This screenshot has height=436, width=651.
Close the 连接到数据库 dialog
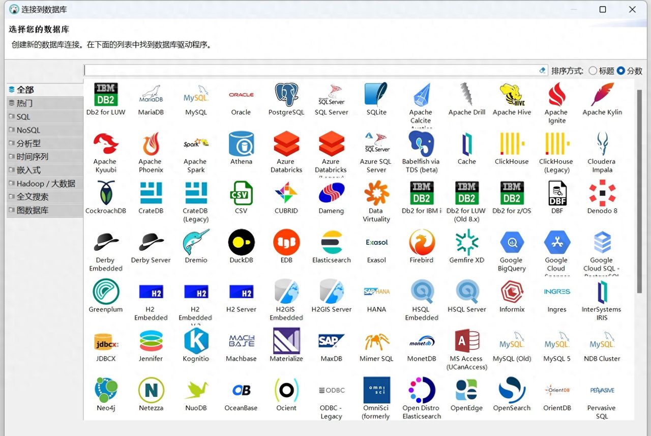[632, 9]
